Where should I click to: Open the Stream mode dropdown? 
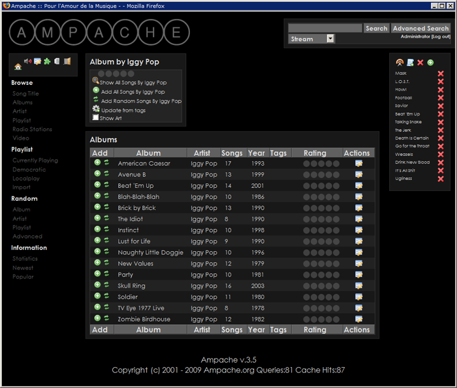pos(311,38)
